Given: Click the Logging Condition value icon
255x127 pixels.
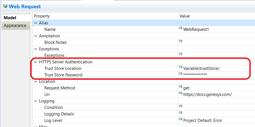Looking at the screenshot, I should coord(180,106).
